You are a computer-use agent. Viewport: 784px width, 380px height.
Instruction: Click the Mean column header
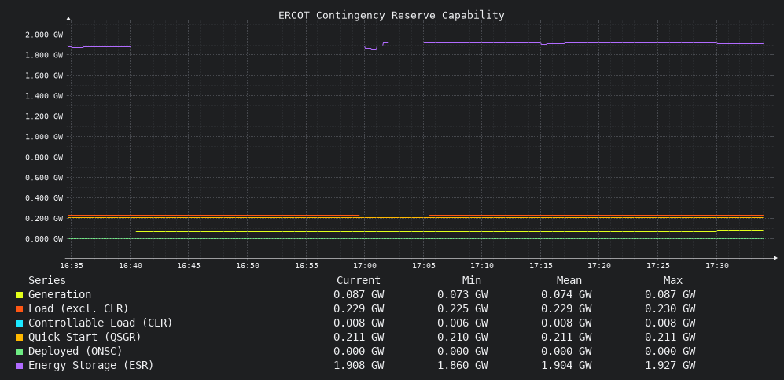click(569, 280)
